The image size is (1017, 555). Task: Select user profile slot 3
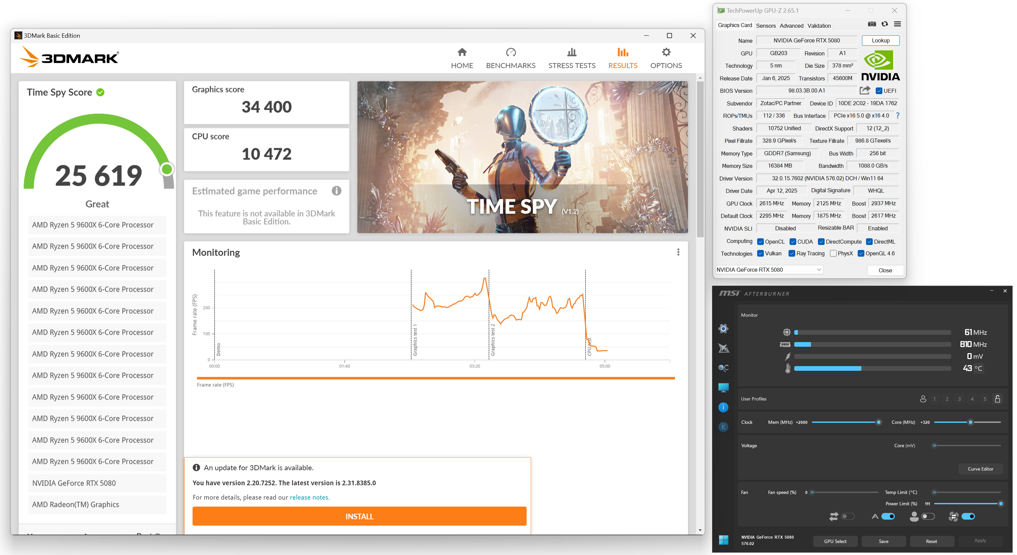959,399
